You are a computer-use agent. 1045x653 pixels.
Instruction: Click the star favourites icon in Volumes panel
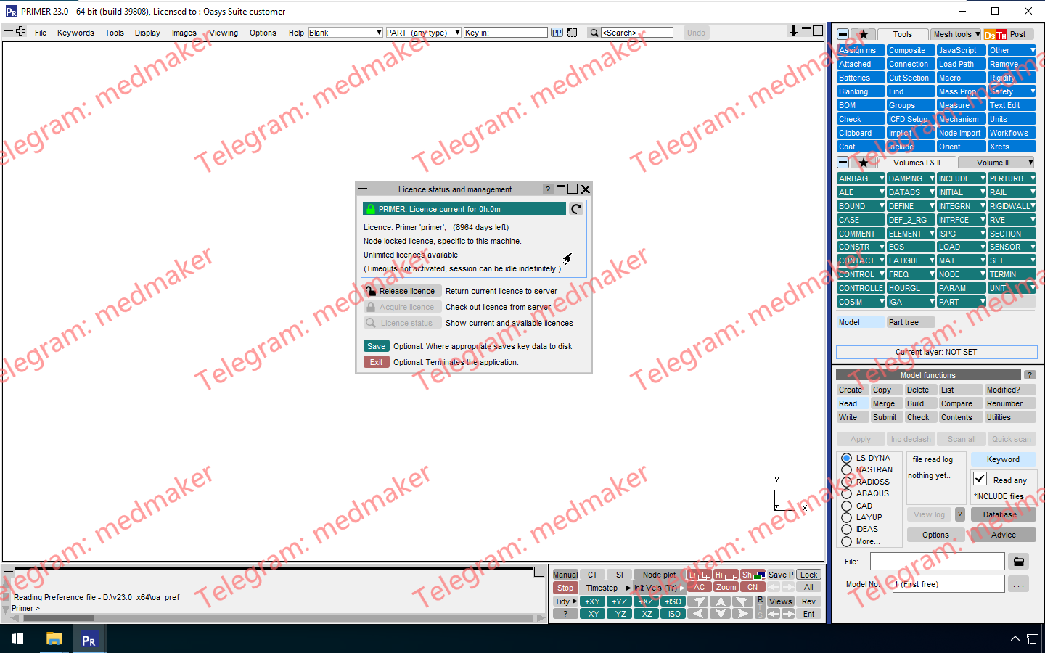click(x=863, y=163)
